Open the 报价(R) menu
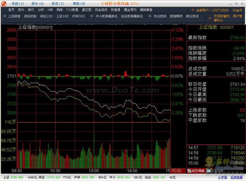The height and width of the screenshot is (181, 246). [38, 3]
